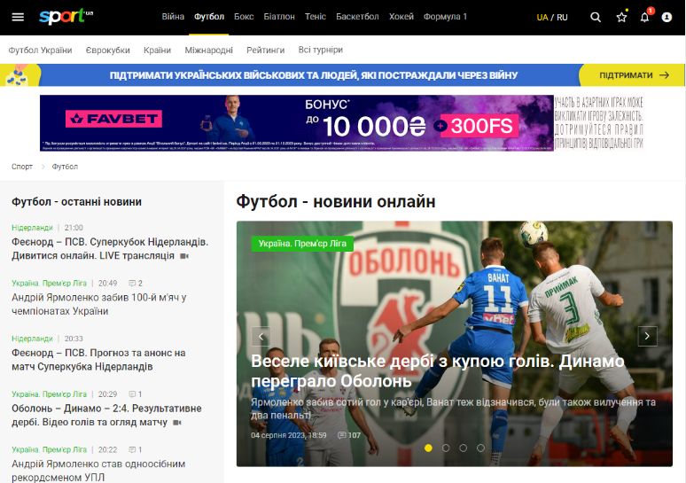Image resolution: width=686 pixels, height=483 pixels.
Task: Go to next slide arrow
Action: [x=648, y=336]
